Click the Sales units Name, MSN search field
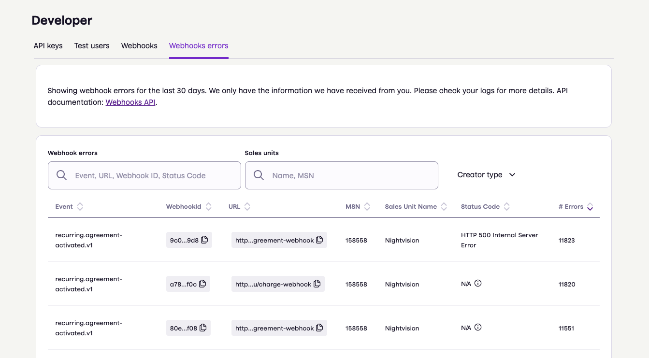The width and height of the screenshot is (649, 358). click(x=348, y=175)
